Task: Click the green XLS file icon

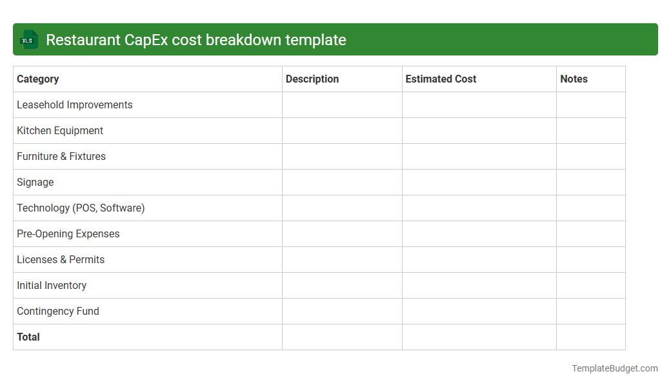Action: click(x=28, y=39)
